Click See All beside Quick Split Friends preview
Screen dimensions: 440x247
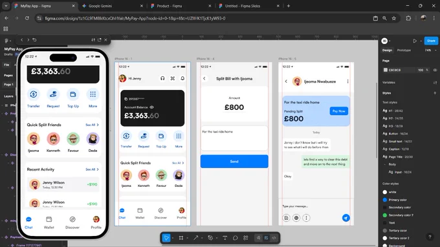coord(92,125)
